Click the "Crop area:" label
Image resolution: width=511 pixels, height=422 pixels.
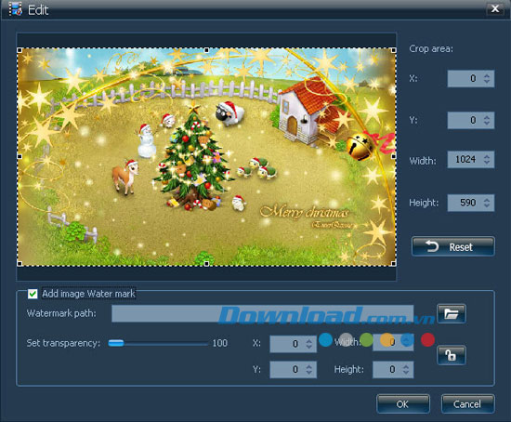pos(431,49)
